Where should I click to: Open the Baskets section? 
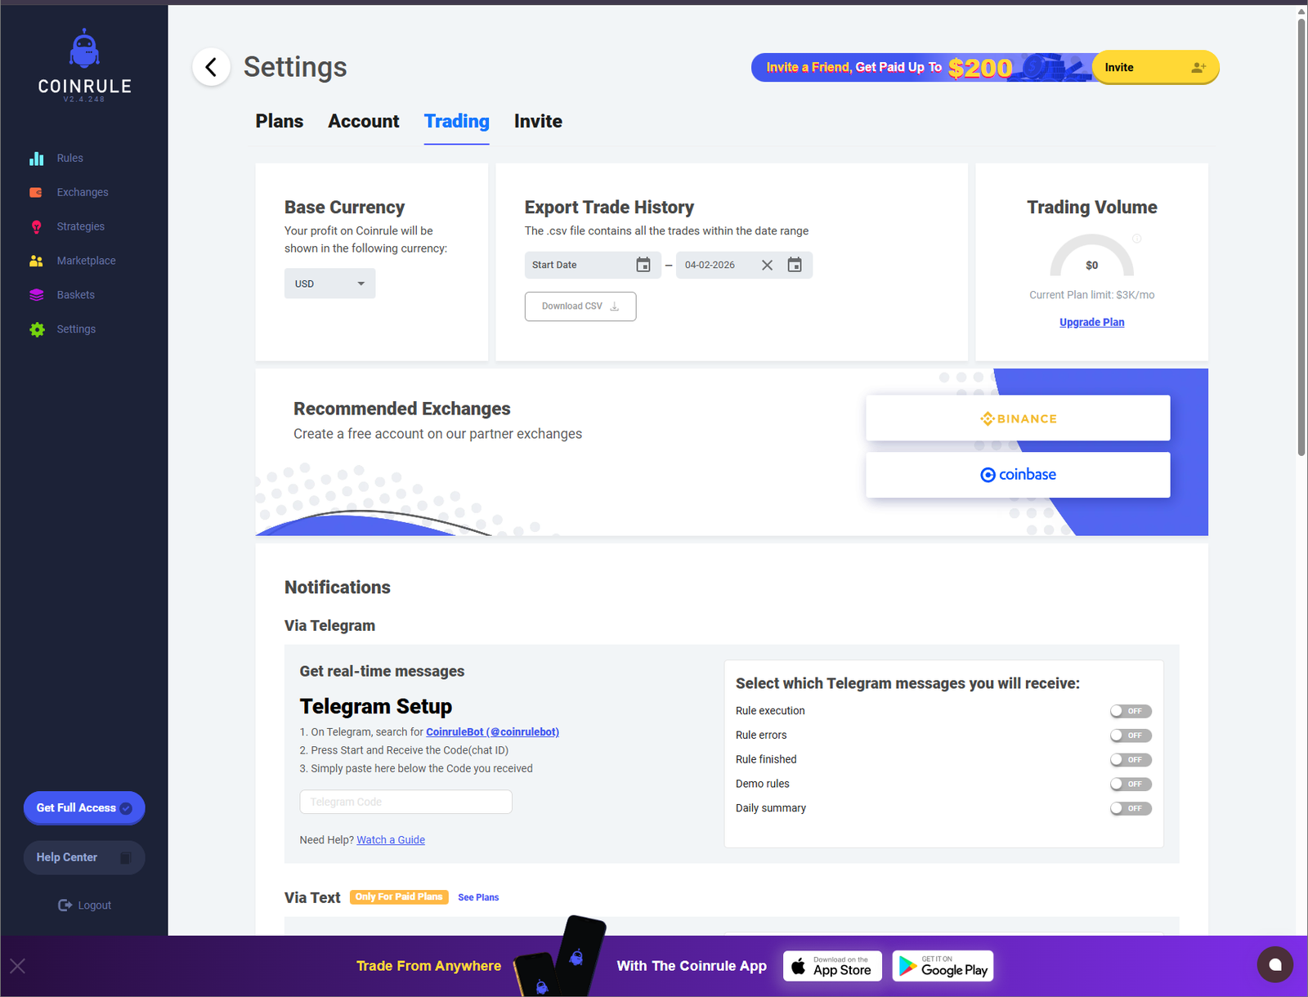[75, 294]
